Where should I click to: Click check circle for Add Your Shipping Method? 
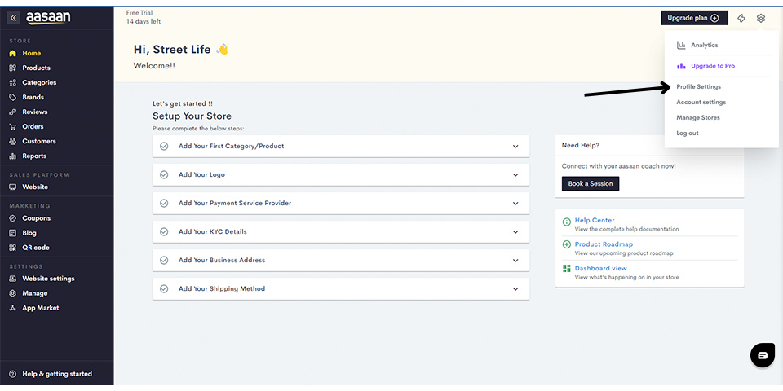coord(164,288)
